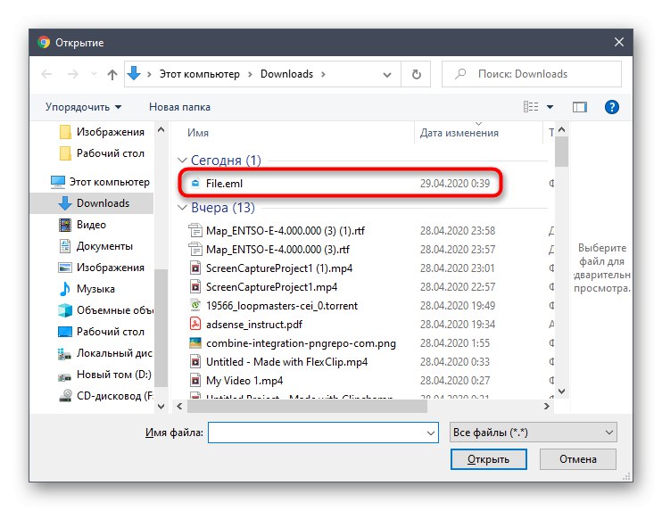
Task: Open 'Музыка' folder in navigation tree
Action: (x=87, y=289)
